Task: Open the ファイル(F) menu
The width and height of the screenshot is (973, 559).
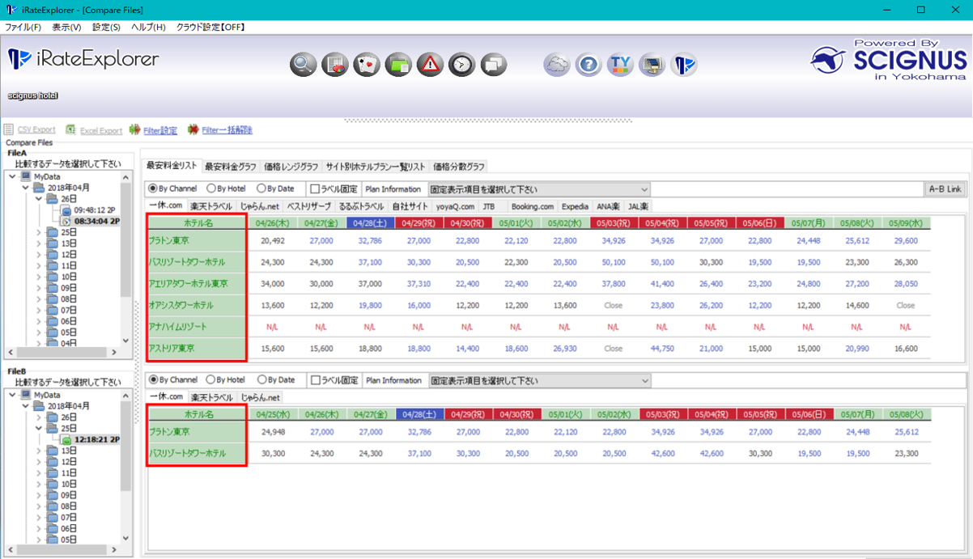Action: pyautogui.click(x=23, y=27)
